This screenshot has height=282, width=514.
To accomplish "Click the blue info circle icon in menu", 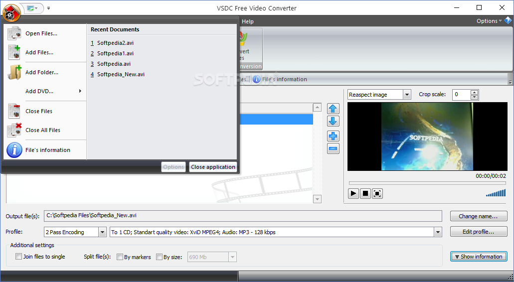I will (14, 150).
